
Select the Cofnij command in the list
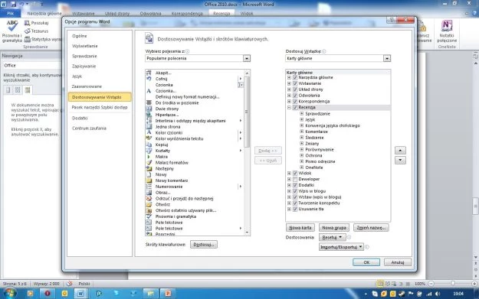[x=161, y=79]
